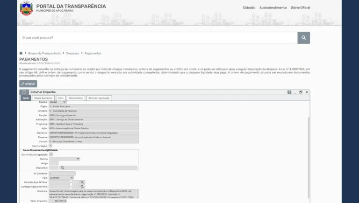Go to home via breadcrumb house icon
This screenshot has width=359, height=203.
point(21,53)
